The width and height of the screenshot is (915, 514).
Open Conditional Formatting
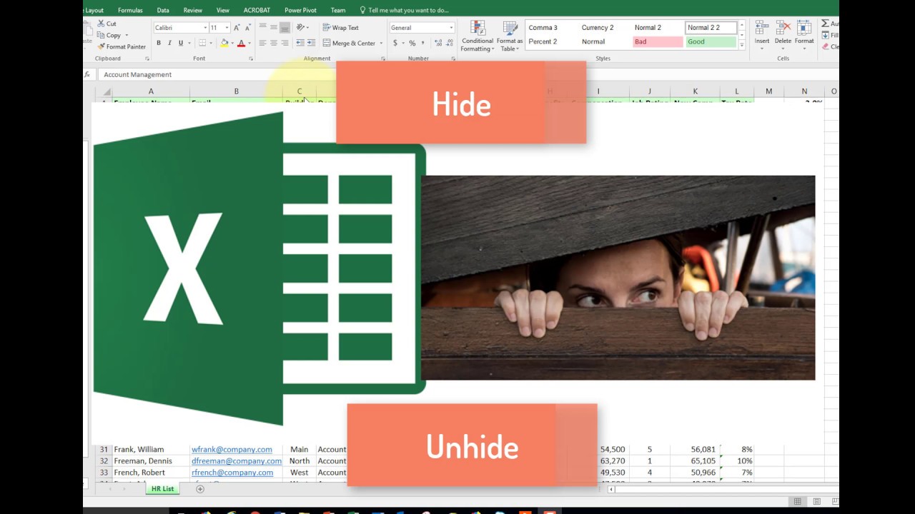click(477, 36)
